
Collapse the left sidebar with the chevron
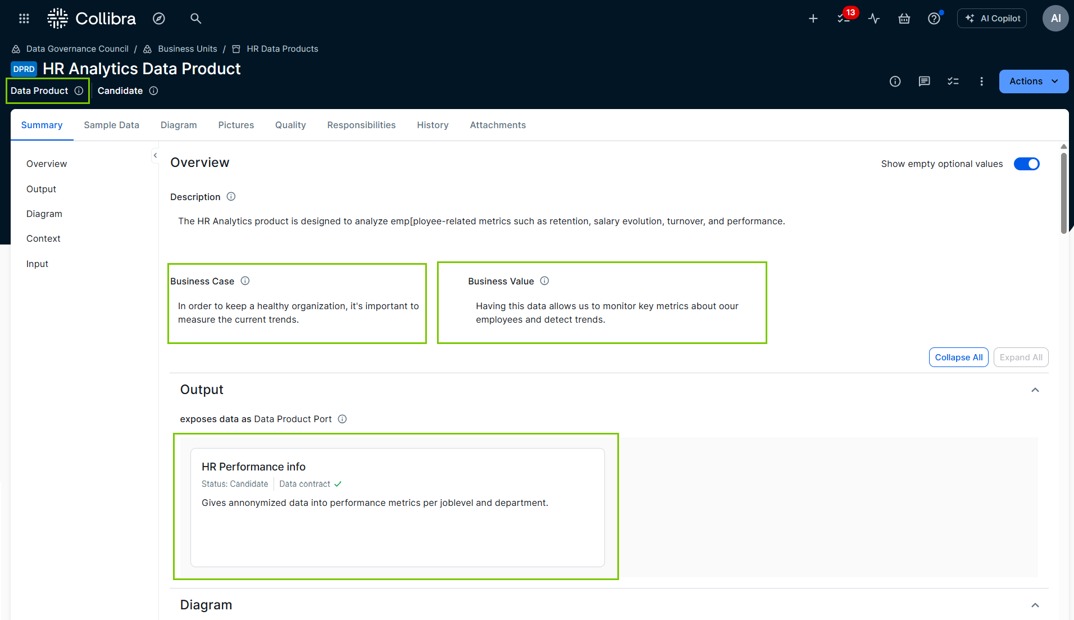[155, 155]
